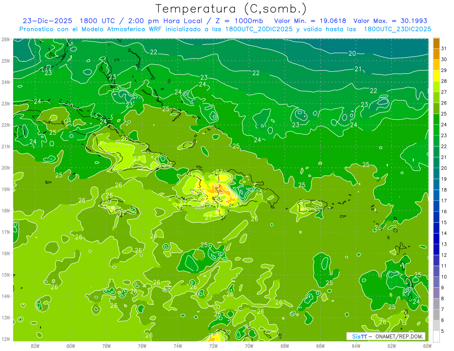This screenshot has height=351, width=454.
Task: Click the "80W" longitude axis label
Action: pyautogui.click(x=71, y=346)
